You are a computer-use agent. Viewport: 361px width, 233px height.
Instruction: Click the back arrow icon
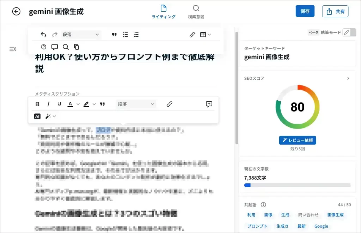tap(16, 11)
